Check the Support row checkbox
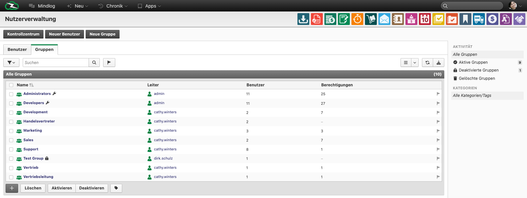The width and height of the screenshot is (527, 198). 11,149
